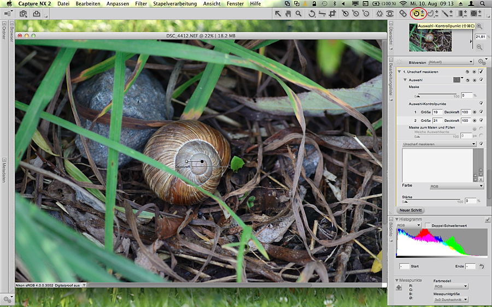The height and width of the screenshot is (307, 492).
Task: Click the Auswahl mask color swatch
Action: (456, 80)
